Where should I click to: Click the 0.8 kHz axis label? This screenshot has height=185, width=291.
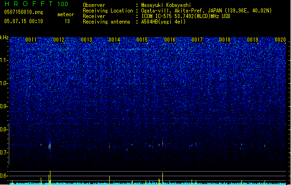coord(4,129)
